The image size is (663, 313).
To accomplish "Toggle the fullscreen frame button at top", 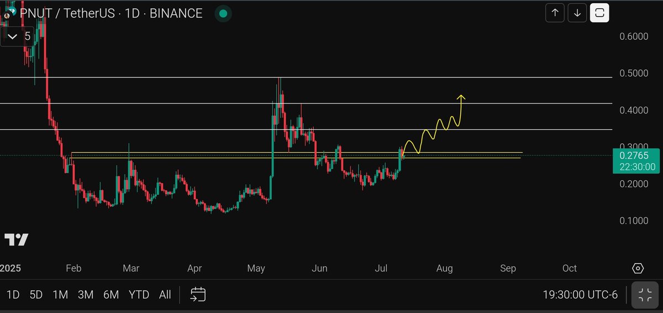I will [599, 12].
